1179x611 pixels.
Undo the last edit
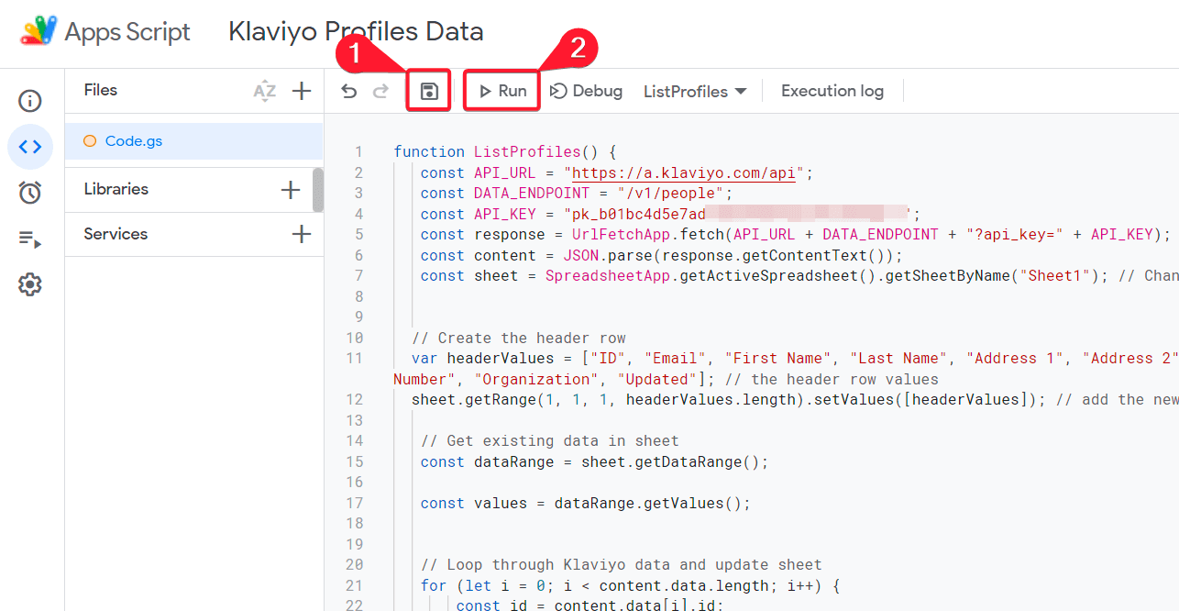(348, 91)
